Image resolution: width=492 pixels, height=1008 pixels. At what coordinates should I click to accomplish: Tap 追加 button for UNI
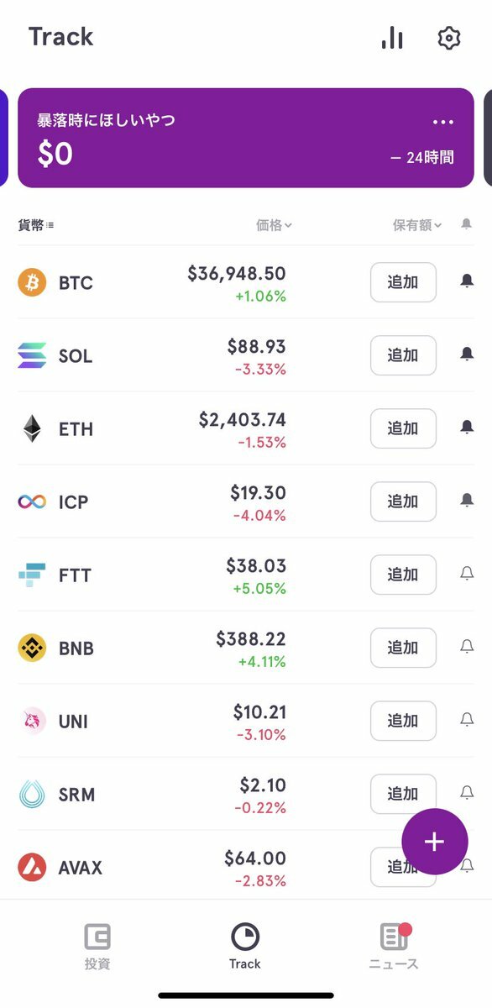[403, 721]
